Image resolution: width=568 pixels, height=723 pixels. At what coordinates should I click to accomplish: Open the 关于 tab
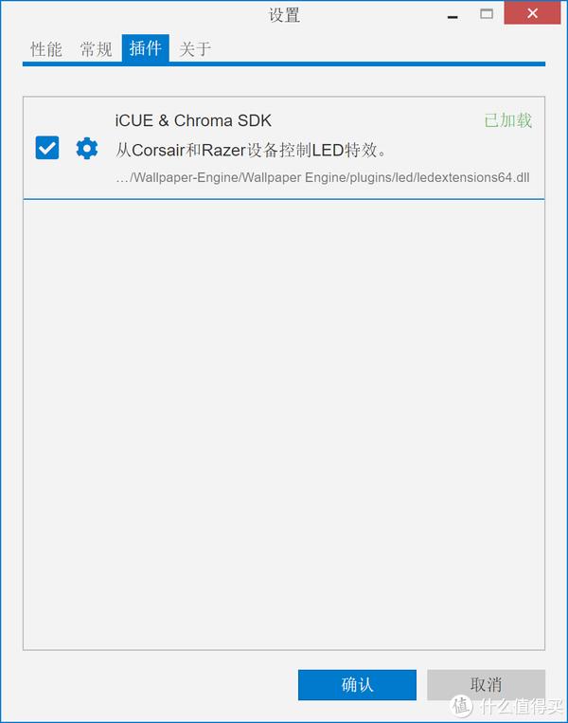[195, 49]
